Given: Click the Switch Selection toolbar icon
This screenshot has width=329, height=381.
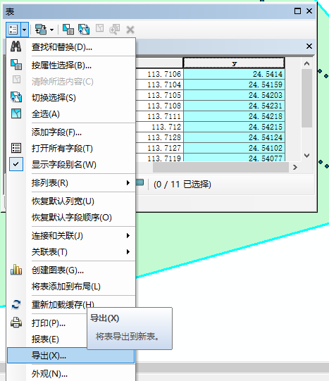Looking at the screenshot, I should tap(84, 30).
